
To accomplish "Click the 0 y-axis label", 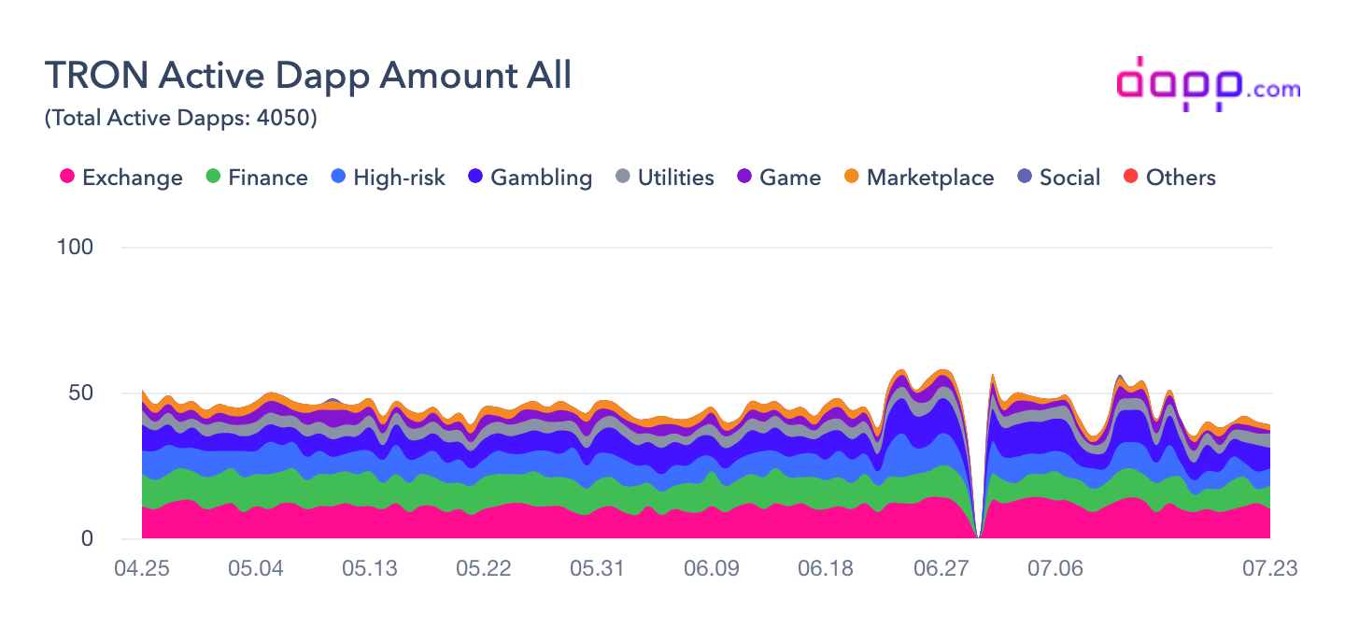I will [x=87, y=539].
